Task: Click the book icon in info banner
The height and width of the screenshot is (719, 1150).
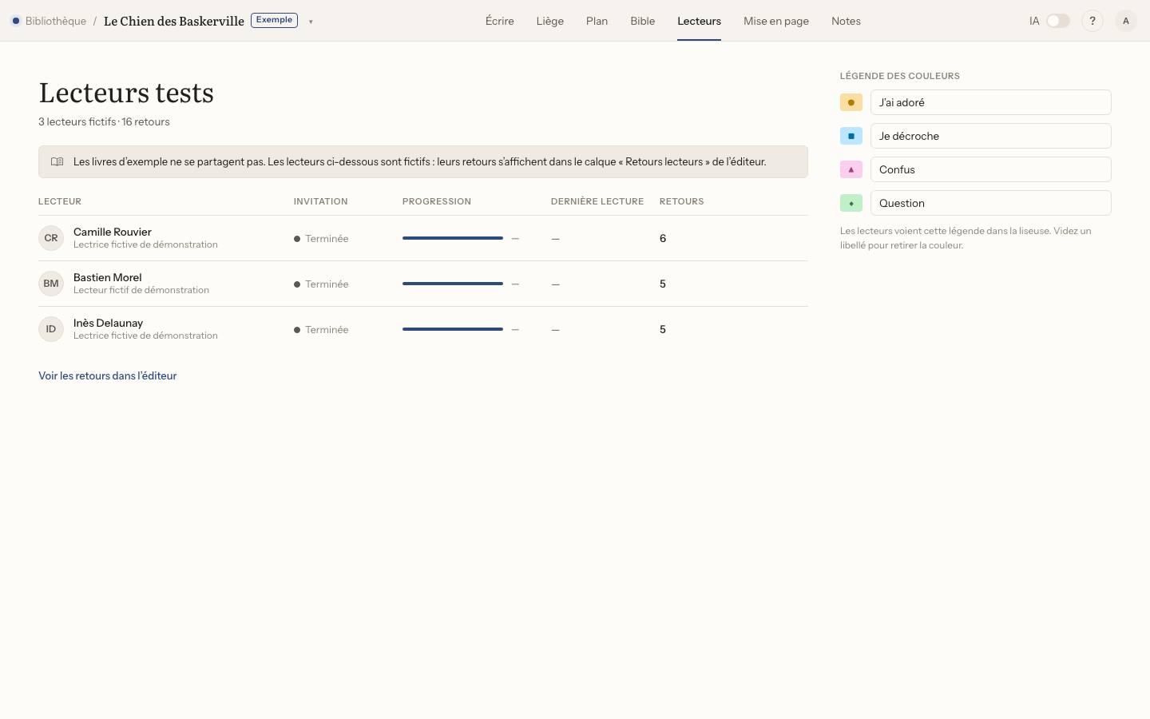Action: [x=57, y=161]
